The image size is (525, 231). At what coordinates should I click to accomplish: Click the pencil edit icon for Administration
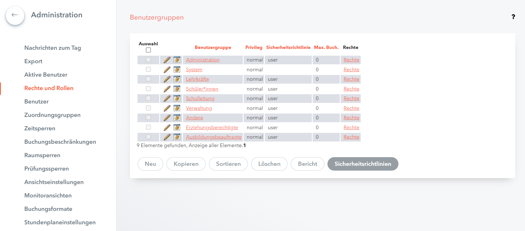click(x=167, y=60)
